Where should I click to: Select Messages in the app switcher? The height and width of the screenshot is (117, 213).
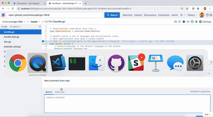[x=175, y=63]
